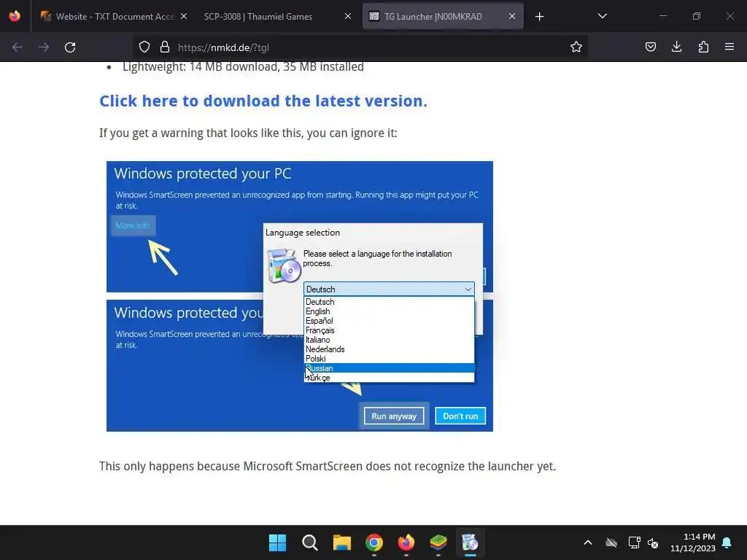Close the TG Launcher tab

point(511,16)
